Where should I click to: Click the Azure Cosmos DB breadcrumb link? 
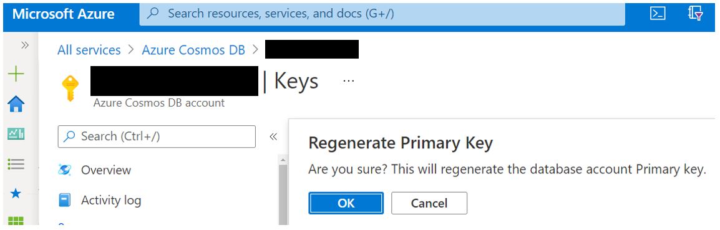193,50
